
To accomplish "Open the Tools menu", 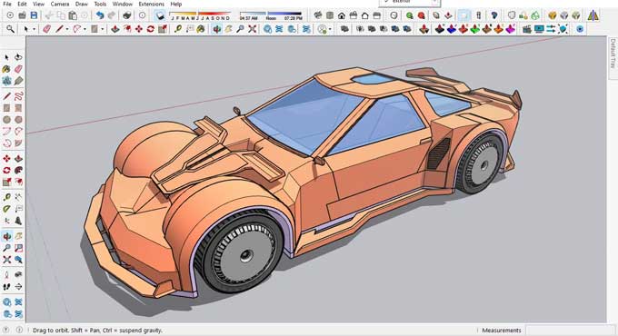I will tap(100, 4).
